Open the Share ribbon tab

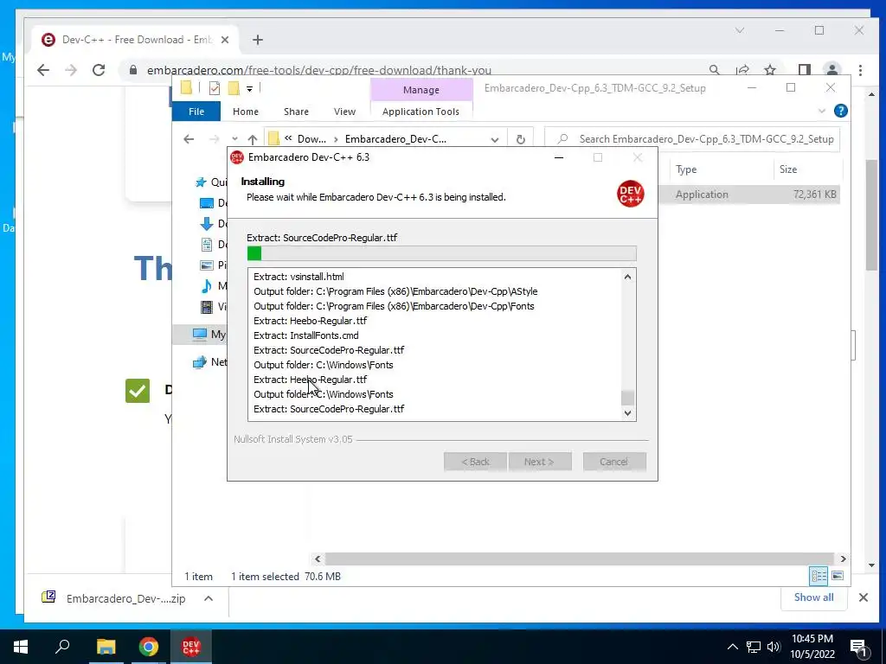pyautogui.click(x=296, y=112)
